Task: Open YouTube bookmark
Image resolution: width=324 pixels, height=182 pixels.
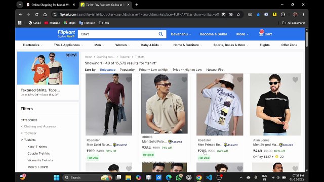Action: point(52,23)
